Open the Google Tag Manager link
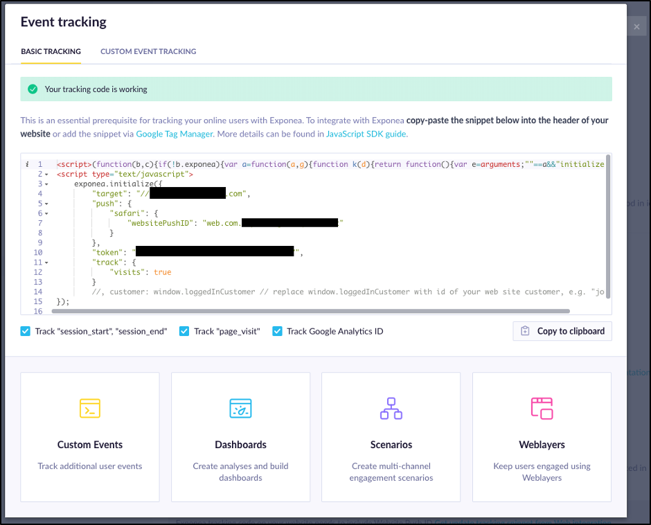Viewport: 651px width, 525px height. (175, 134)
